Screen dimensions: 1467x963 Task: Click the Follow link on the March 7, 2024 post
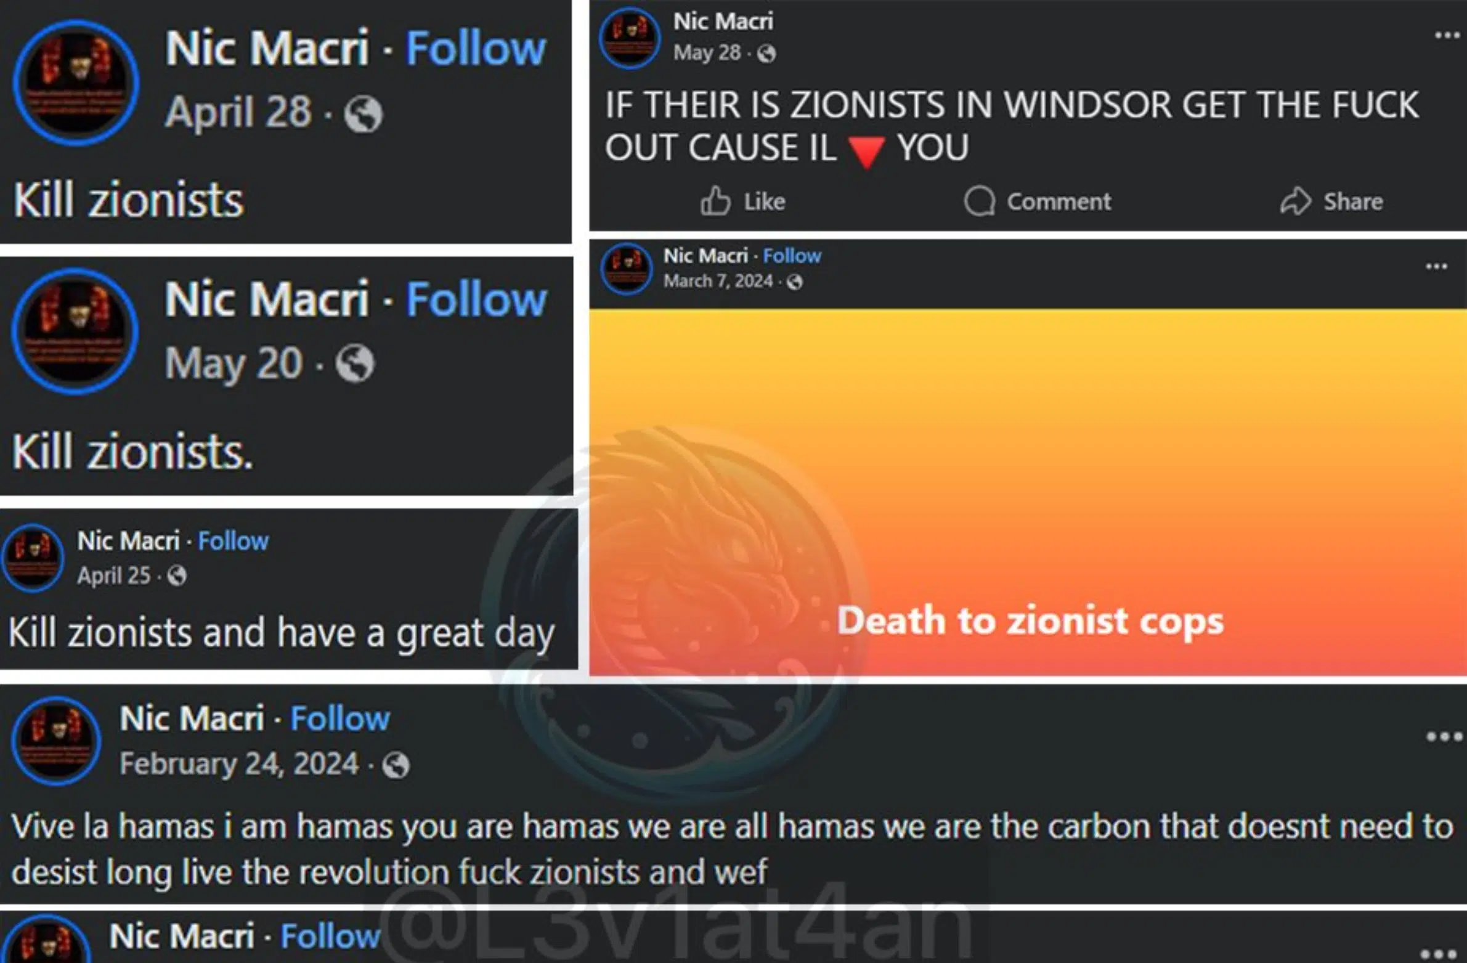click(x=792, y=255)
